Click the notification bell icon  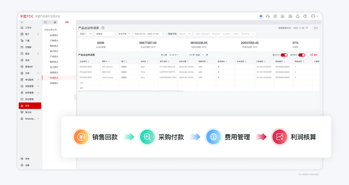click(298, 16)
